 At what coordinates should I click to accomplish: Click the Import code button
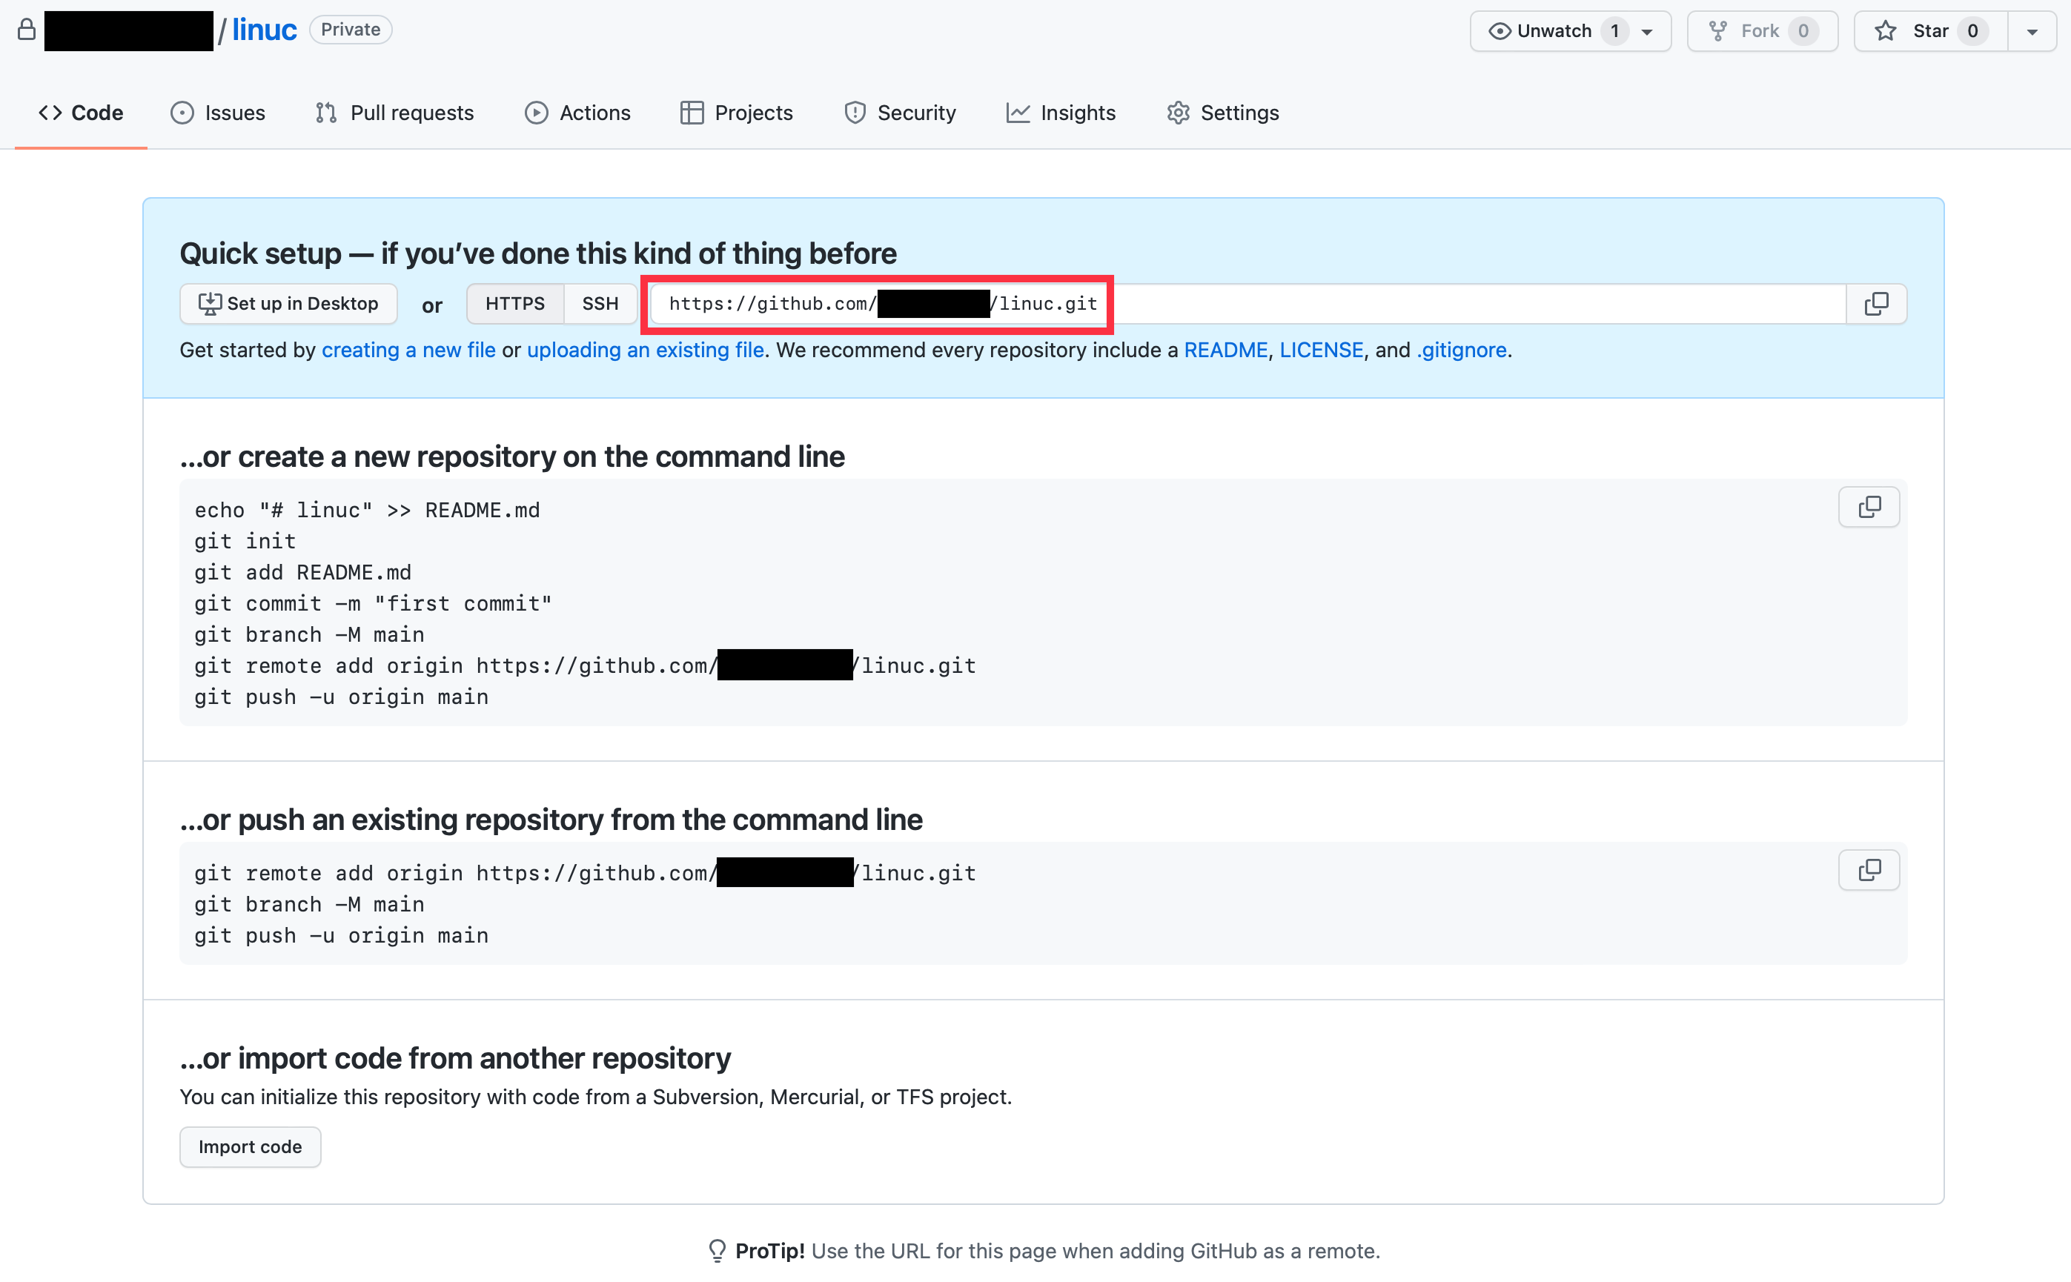pos(251,1146)
